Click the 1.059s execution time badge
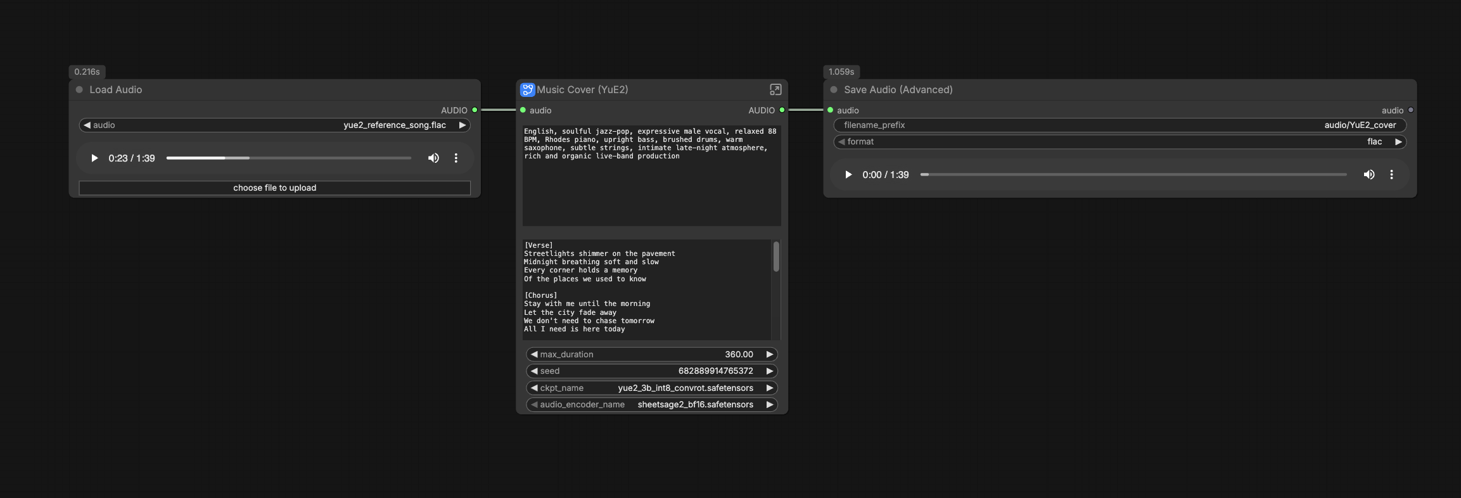The width and height of the screenshot is (1461, 498). point(841,72)
